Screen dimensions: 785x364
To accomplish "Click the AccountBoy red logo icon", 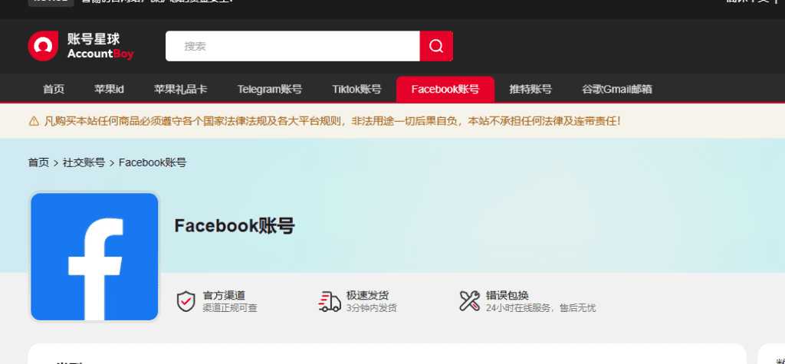I will [x=43, y=46].
